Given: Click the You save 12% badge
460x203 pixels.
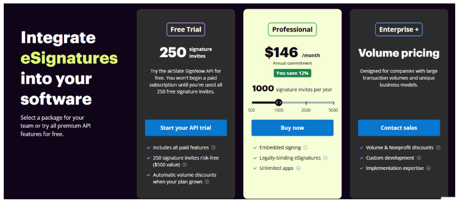Looking at the screenshot, I should (292, 73).
